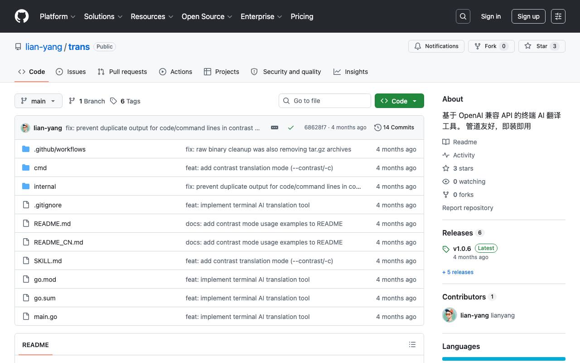Select the Code repository tab
The image size is (580, 363).
click(32, 72)
